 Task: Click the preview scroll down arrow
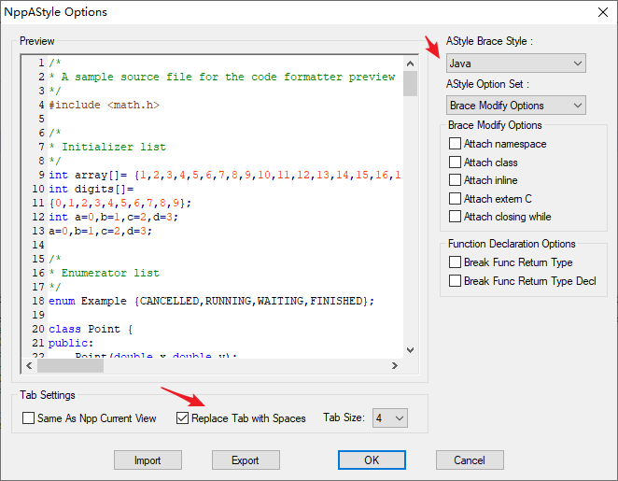(x=411, y=350)
